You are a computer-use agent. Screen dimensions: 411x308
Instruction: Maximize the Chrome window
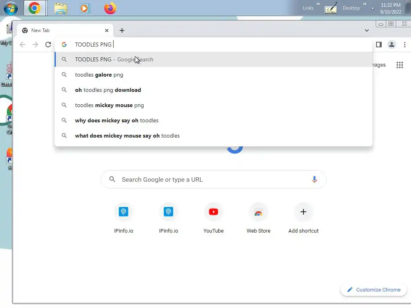391,24
